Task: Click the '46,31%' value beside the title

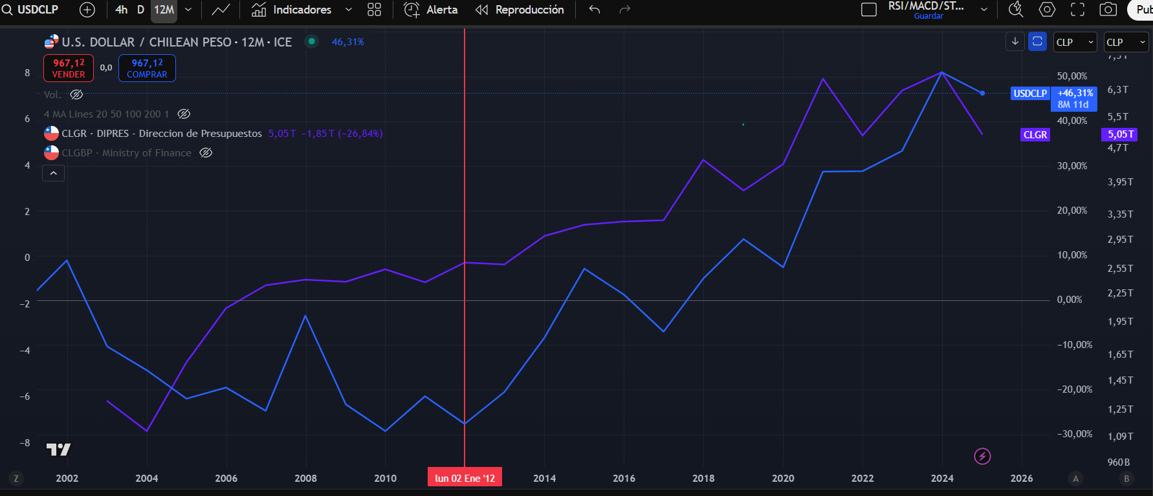Action: (x=348, y=42)
